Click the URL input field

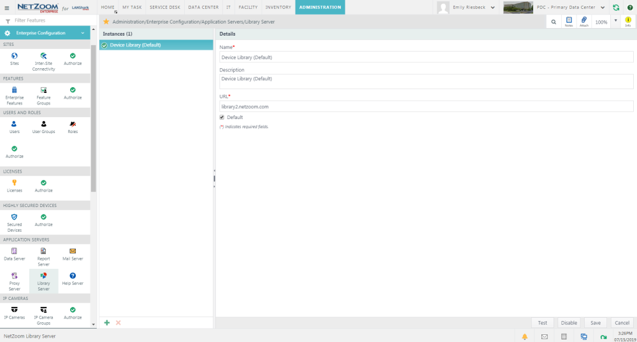coord(426,106)
